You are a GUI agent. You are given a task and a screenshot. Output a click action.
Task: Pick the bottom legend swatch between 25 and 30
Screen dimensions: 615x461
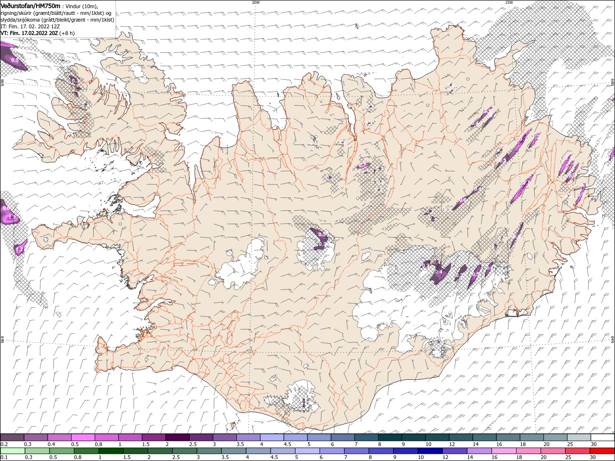point(578,451)
